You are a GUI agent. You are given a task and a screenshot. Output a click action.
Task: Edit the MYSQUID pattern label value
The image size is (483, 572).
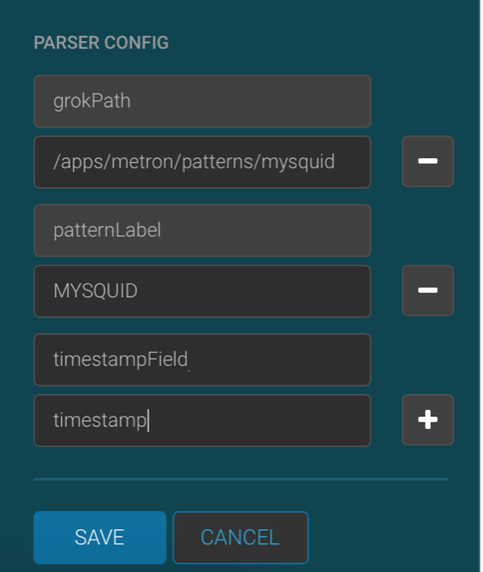click(202, 291)
